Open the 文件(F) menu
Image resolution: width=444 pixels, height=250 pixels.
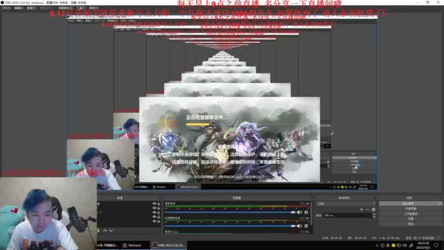pos(6,8)
